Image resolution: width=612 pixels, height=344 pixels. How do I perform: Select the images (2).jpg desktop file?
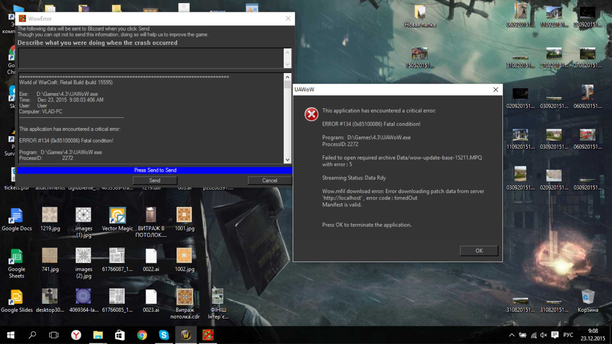(x=83, y=263)
